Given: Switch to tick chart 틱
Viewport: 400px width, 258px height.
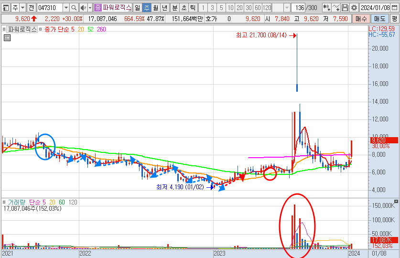Looking at the screenshot, I should click(x=193, y=8).
